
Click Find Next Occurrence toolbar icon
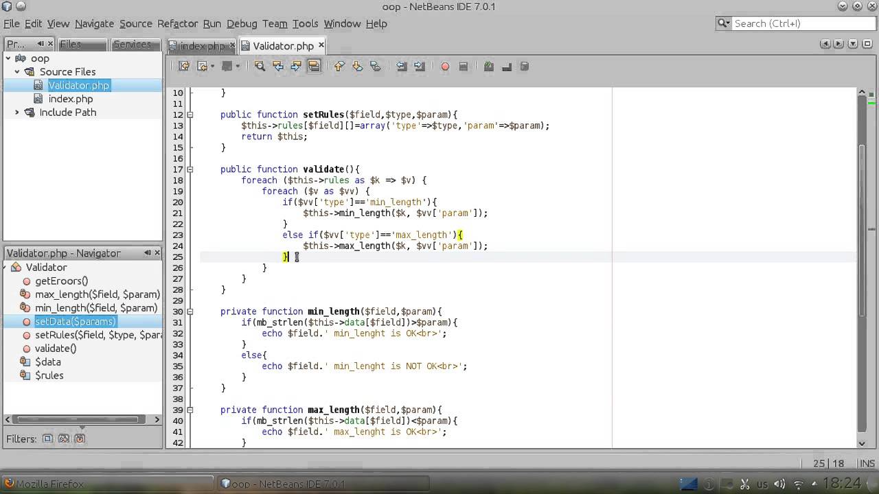pos(296,67)
